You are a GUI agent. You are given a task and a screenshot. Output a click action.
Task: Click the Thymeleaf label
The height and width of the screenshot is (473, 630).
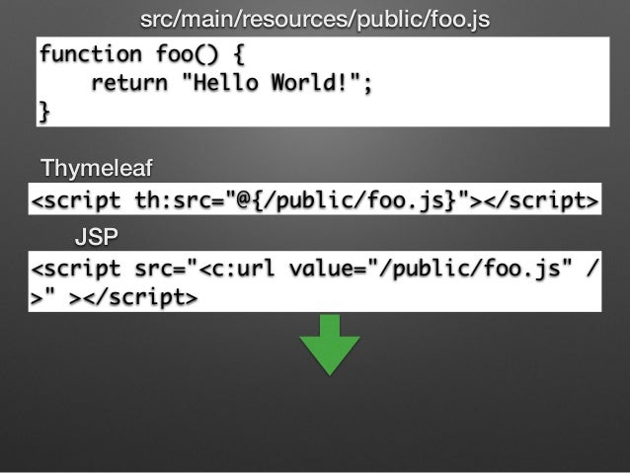(97, 168)
